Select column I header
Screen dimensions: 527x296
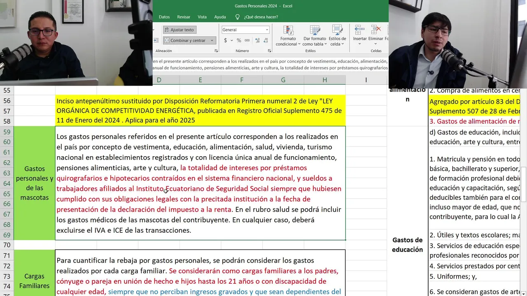(x=366, y=80)
